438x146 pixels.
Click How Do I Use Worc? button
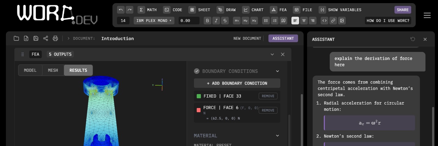[388, 21]
